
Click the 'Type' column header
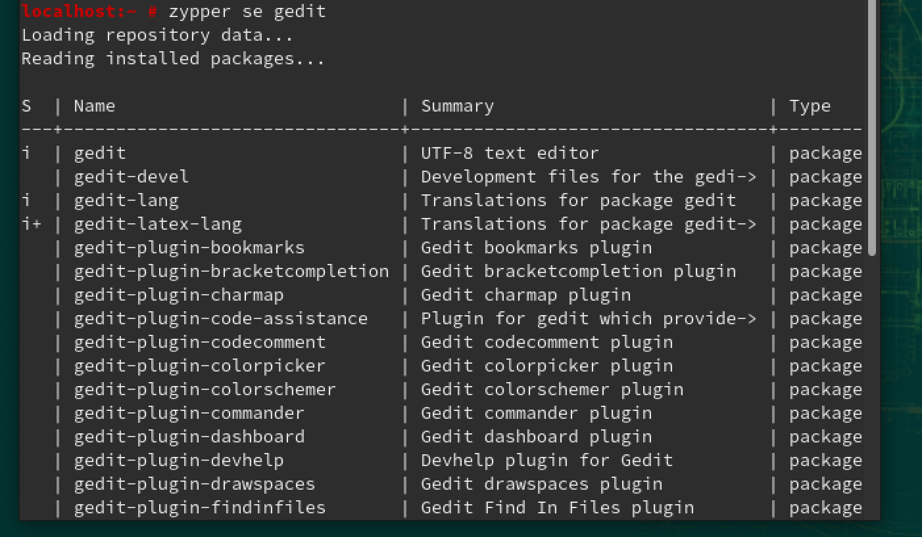(810, 106)
